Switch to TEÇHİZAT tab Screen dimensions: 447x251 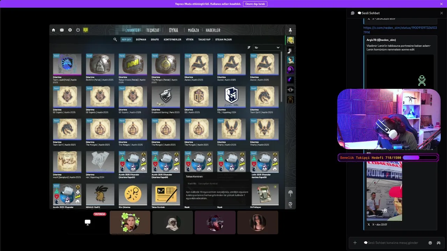coord(153,30)
